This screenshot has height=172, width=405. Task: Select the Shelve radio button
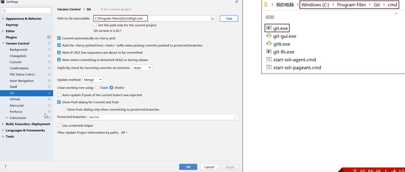click(x=111, y=88)
